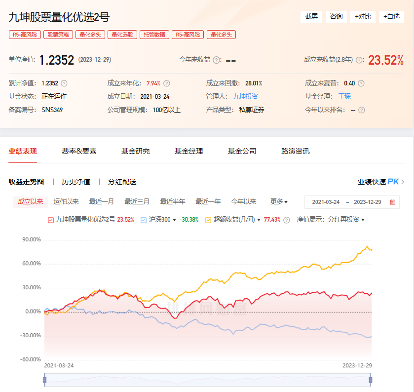
Task: Select 今年以来 period filter
Action: pyautogui.click(x=244, y=202)
